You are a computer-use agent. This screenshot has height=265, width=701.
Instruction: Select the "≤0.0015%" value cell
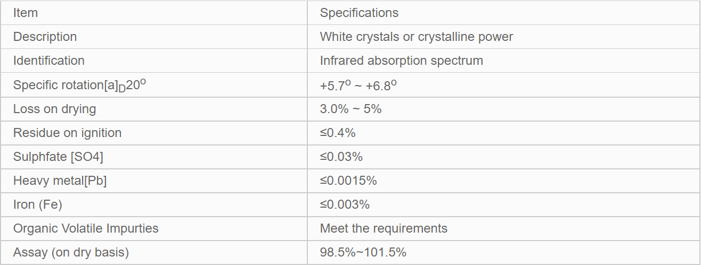click(x=348, y=181)
